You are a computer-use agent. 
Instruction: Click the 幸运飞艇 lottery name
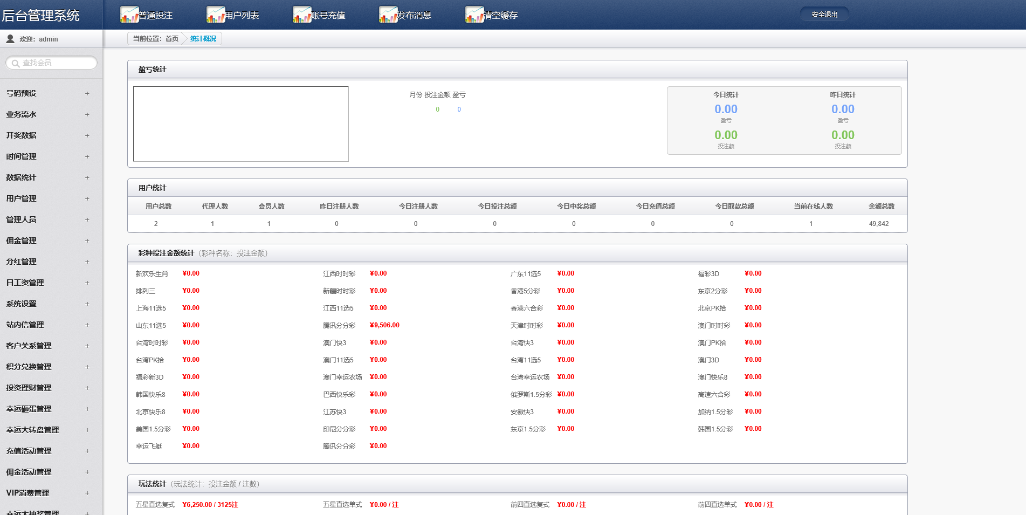tap(149, 447)
